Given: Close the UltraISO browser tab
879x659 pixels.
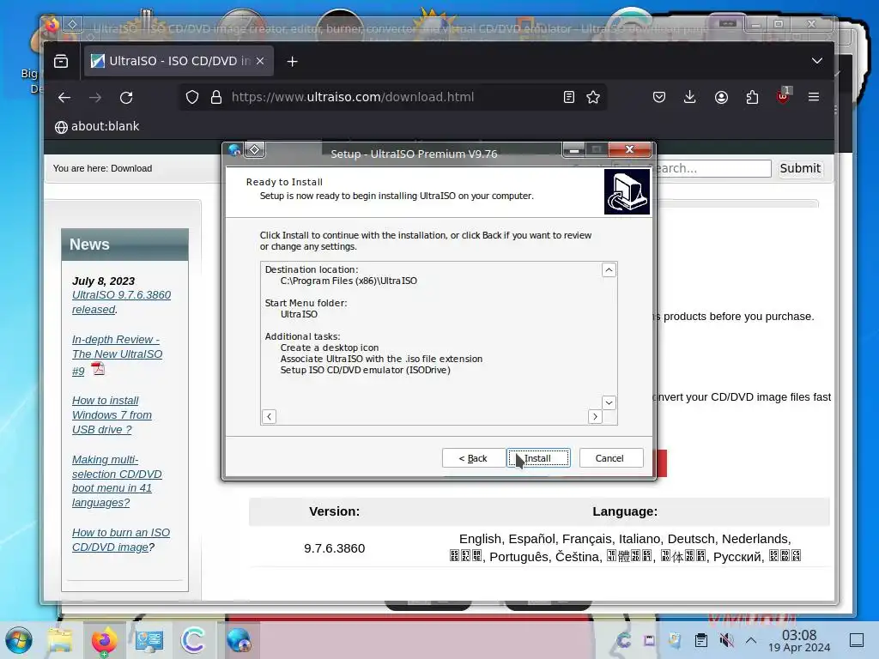Looking at the screenshot, I should click(260, 61).
